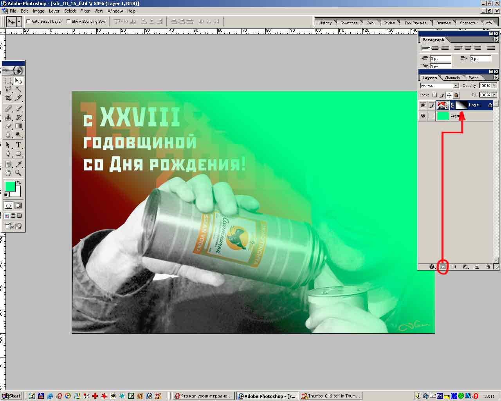Swap foreground and background colors

(x=18, y=183)
